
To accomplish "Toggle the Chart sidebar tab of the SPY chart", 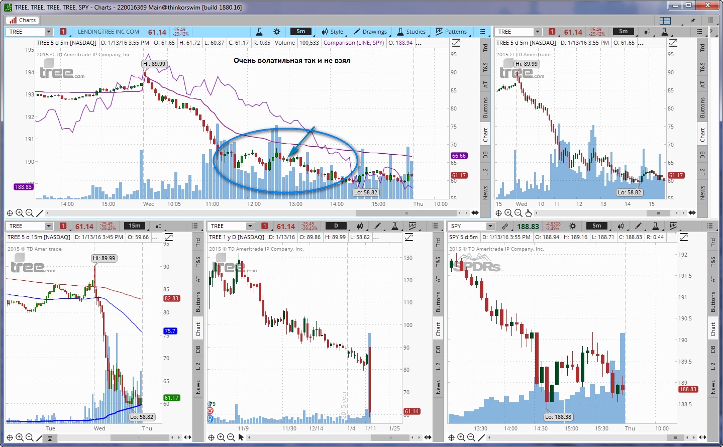I will 712,329.
